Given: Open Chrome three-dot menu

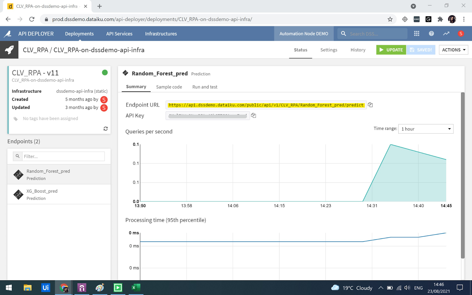Looking at the screenshot, I should 464,19.
